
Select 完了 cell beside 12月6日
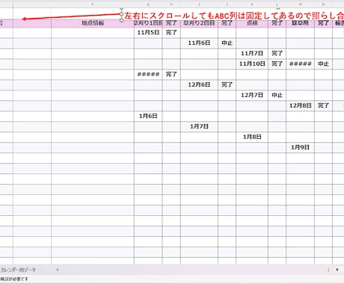coord(227,85)
